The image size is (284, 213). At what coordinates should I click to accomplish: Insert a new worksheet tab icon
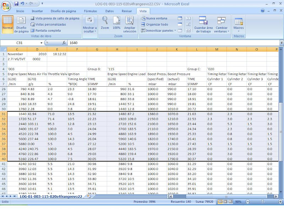click(x=89, y=197)
